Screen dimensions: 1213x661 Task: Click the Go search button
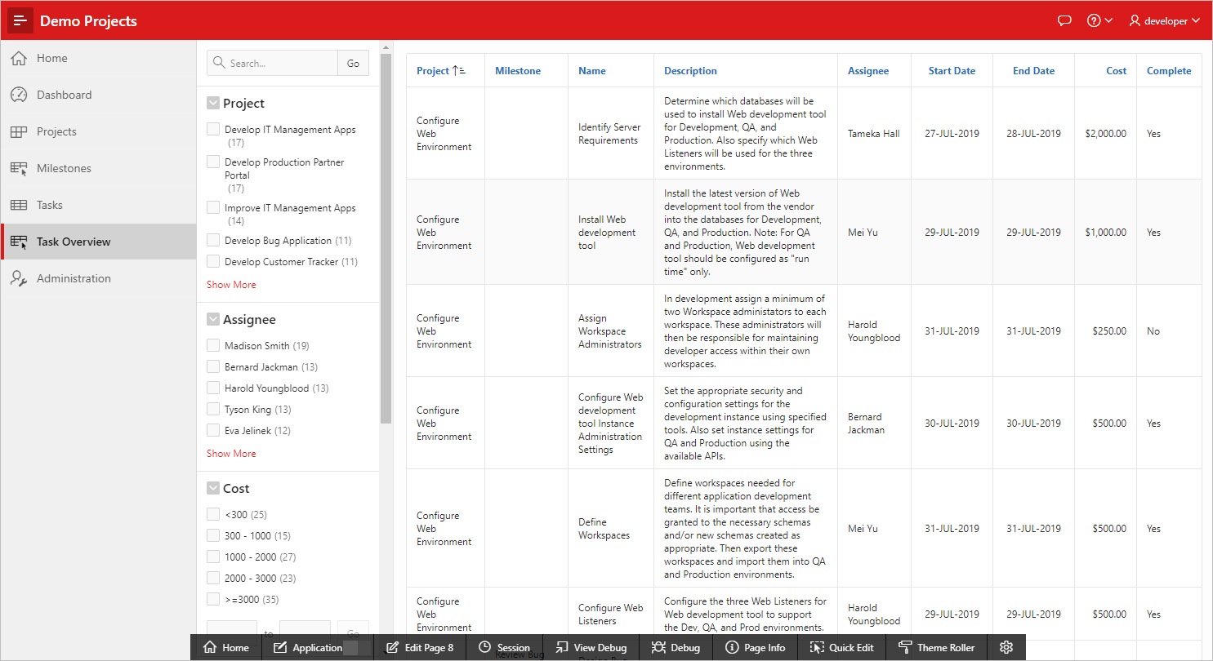pos(353,63)
